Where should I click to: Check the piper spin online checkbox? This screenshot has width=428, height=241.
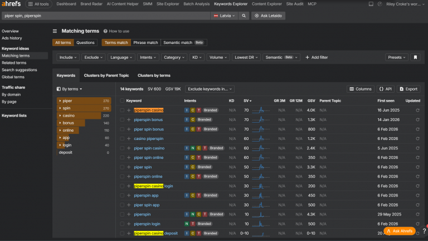[122, 158]
